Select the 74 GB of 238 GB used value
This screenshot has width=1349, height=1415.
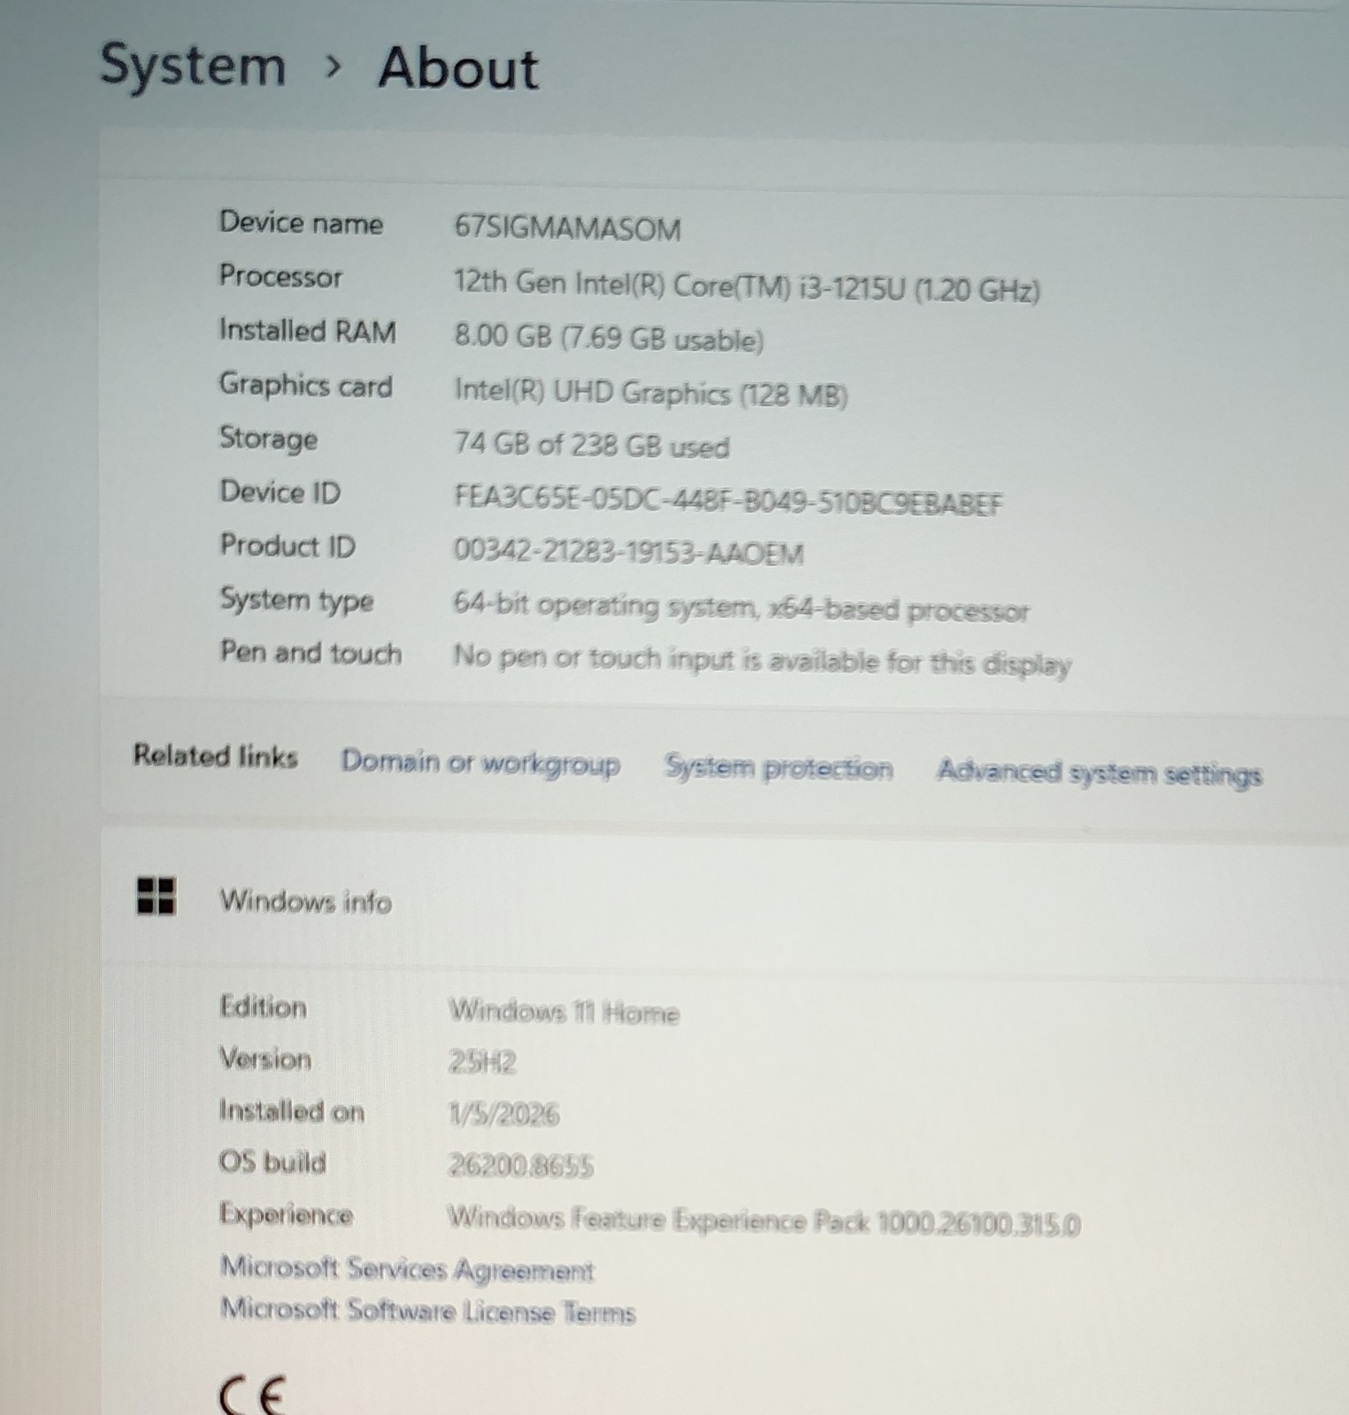coord(592,445)
